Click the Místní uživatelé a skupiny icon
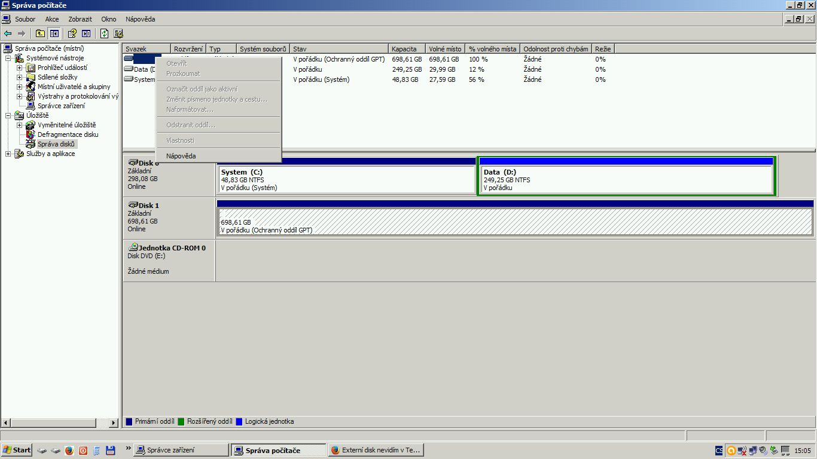This screenshot has height=459, width=817. [x=31, y=87]
